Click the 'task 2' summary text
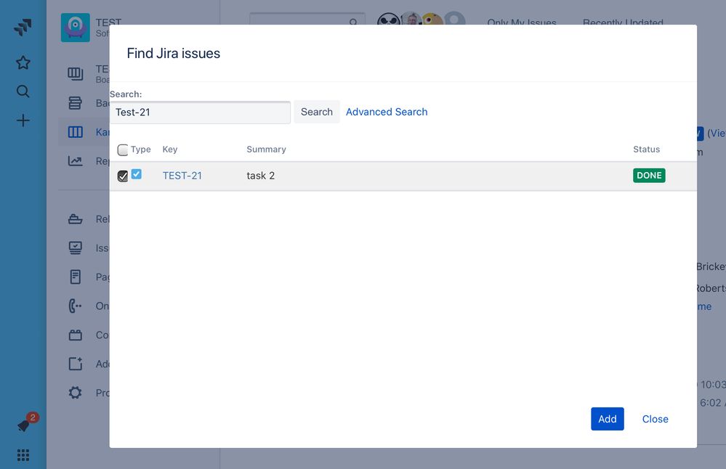This screenshot has height=469, width=726. tap(261, 176)
